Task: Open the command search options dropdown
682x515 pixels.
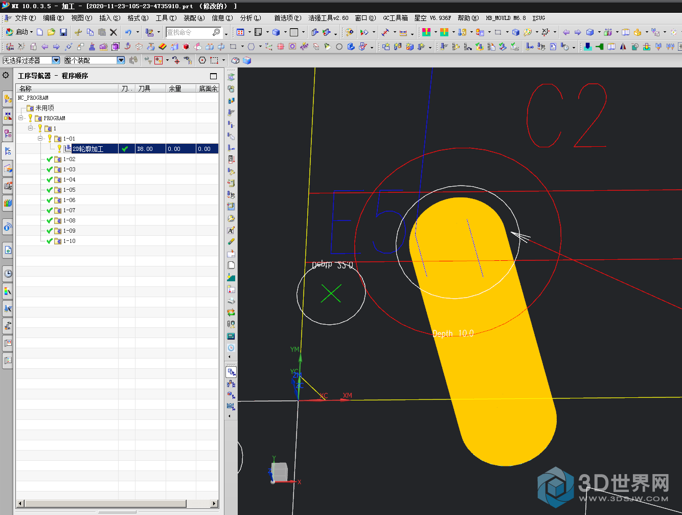Action: (x=226, y=34)
